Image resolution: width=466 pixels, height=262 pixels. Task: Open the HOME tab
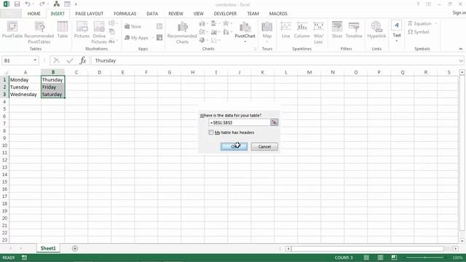[x=34, y=14]
